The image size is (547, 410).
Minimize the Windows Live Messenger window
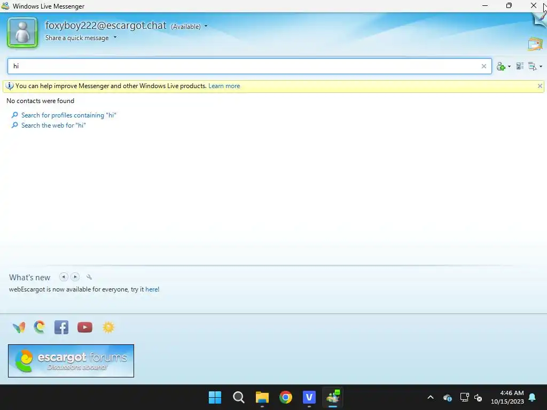pyautogui.click(x=485, y=5)
